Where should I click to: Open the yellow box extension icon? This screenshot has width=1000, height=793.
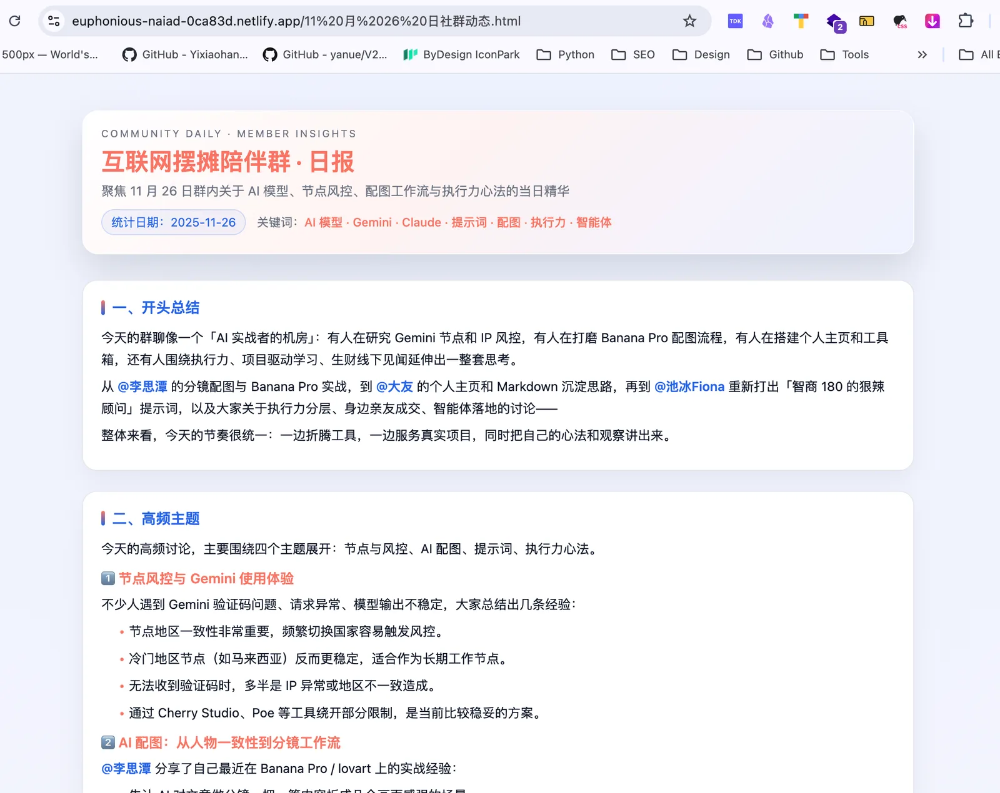tap(867, 21)
